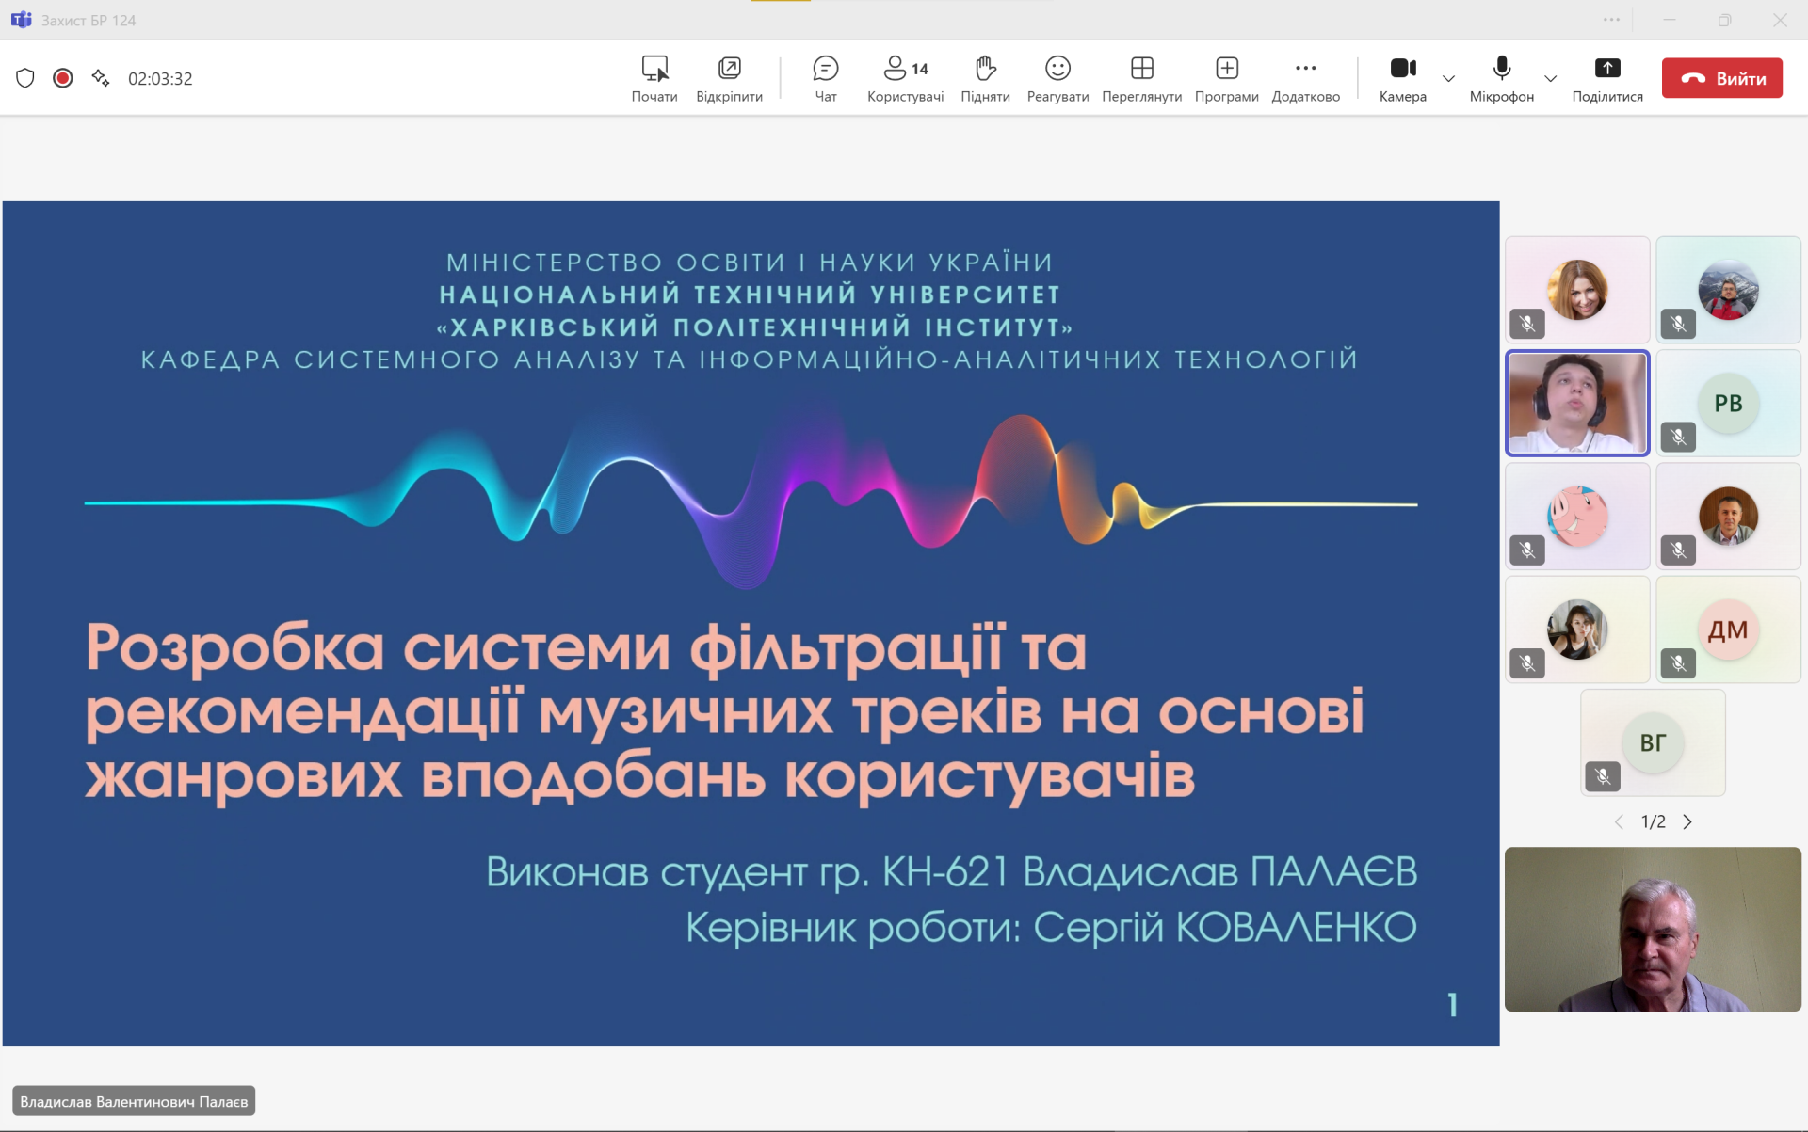Open the Реагувати reactions icon
This screenshot has width=1808, height=1132.
1057,78
